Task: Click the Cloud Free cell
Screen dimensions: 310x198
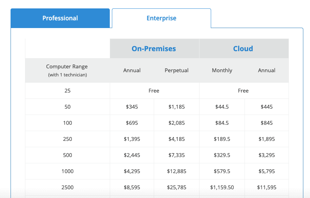Action: tap(244, 91)
